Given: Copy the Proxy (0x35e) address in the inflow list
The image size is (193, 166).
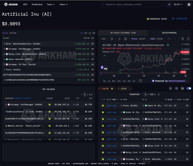Looking at the screenshot, I should 4,70.
